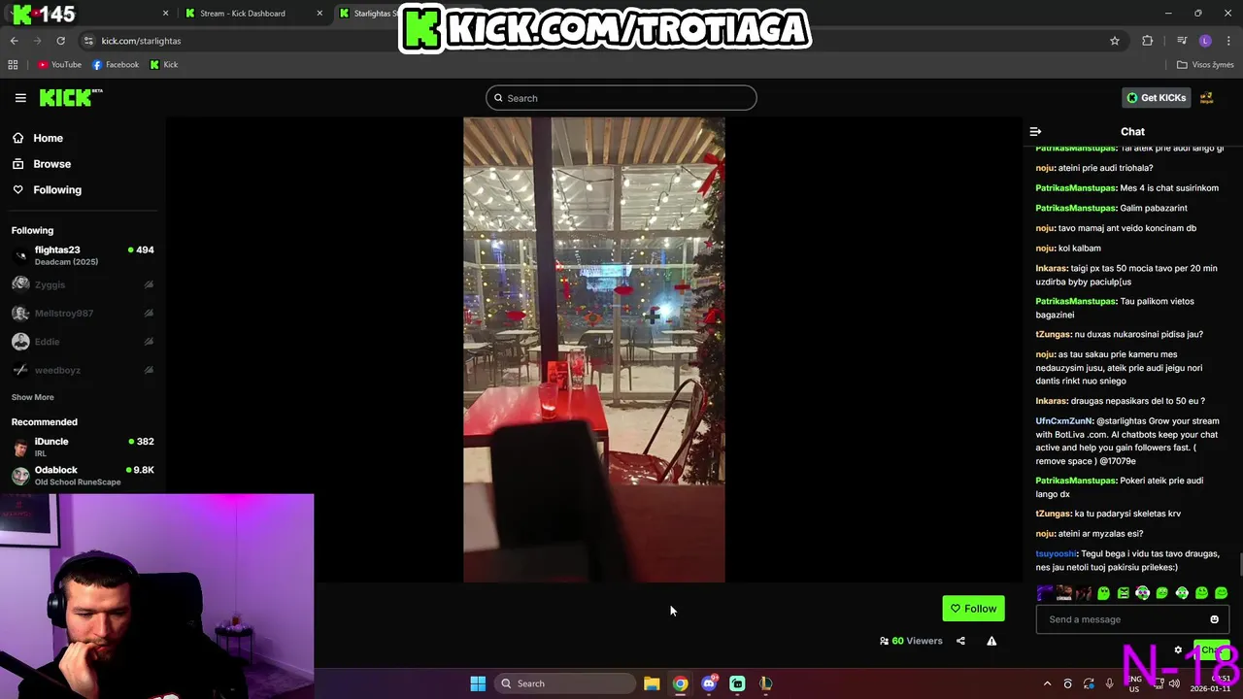1243x699 pixels.
Task: Open site information icon in address bar
Action: [x=88, y=41]
